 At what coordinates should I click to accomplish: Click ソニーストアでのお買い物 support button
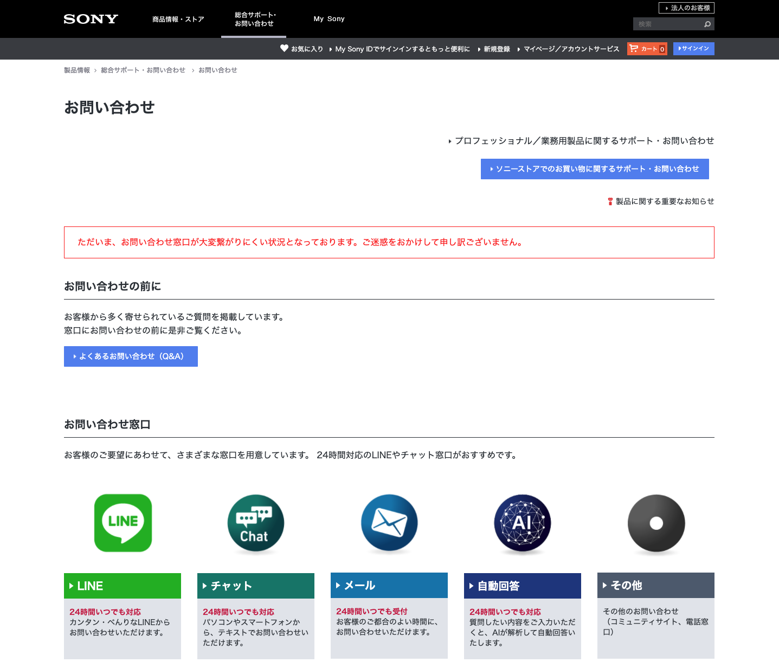595,169
